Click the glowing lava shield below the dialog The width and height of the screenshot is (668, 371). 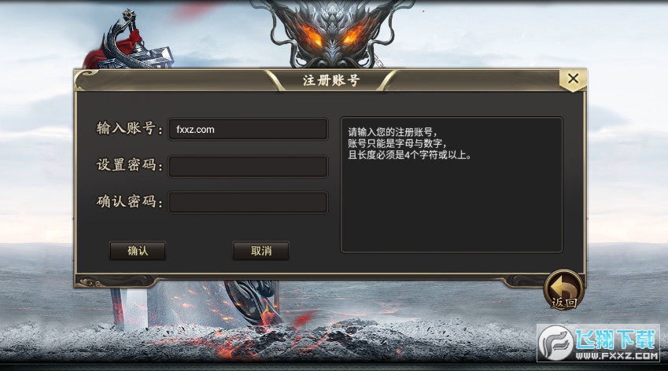click(x=251, y=302)
